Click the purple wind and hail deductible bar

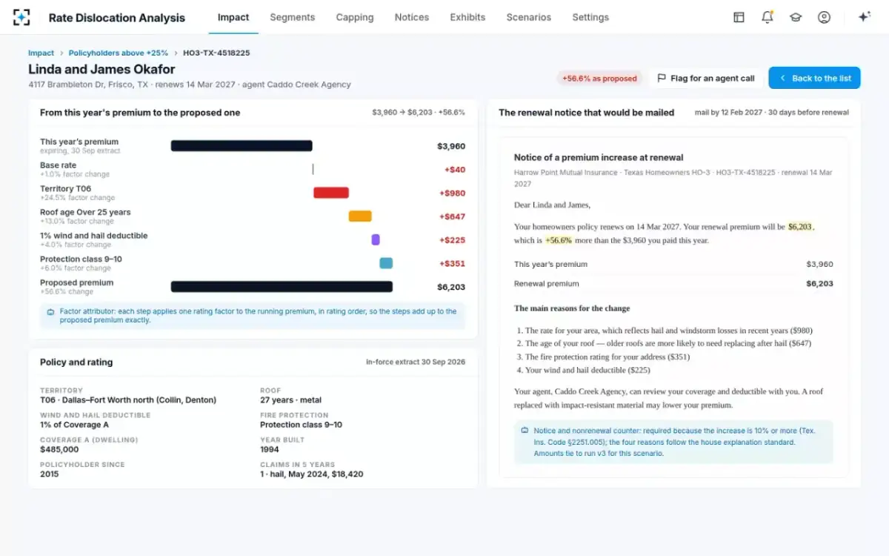click(x=376, y=239)
